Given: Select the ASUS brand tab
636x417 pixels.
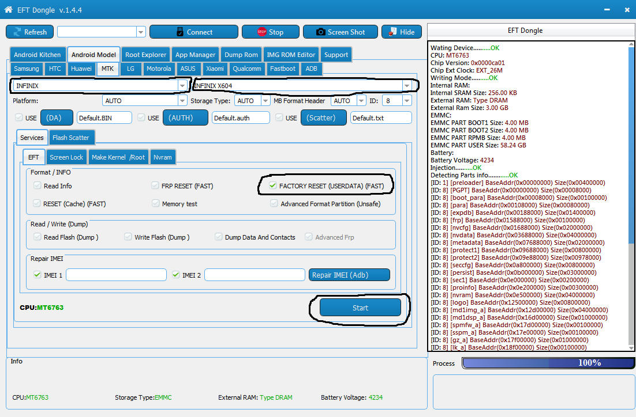Looking at the screenshot, I should (188, 69).
